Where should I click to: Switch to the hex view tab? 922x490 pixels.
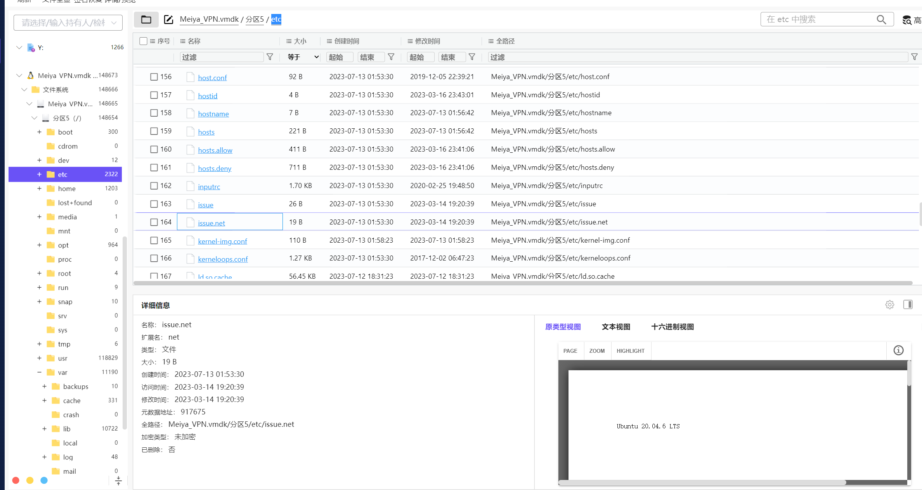[x=672, y=327]
